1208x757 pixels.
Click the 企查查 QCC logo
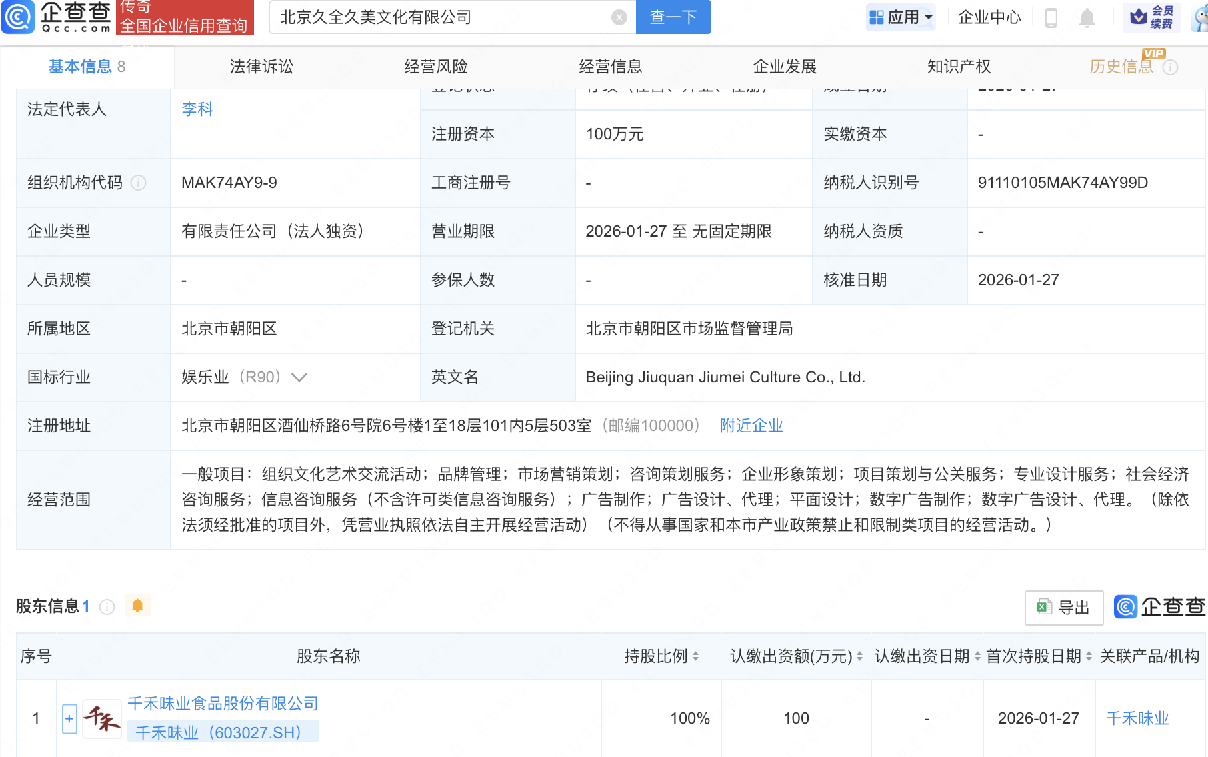(53, 18)
